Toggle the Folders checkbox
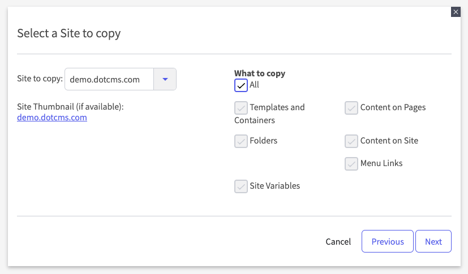This screenshot has width=468, height=274. (x=241, y=141)
